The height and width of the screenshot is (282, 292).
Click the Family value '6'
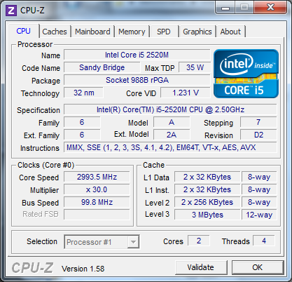pyautogui.click(x=82, y=122)
